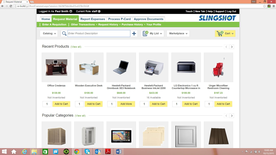Open Purchase History
276x155 pixels.
tap(132, 24)
